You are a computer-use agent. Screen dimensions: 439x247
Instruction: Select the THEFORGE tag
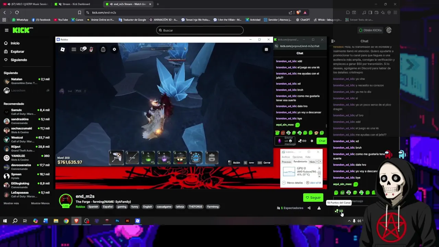pyautogui.click(x=195, y=207)
